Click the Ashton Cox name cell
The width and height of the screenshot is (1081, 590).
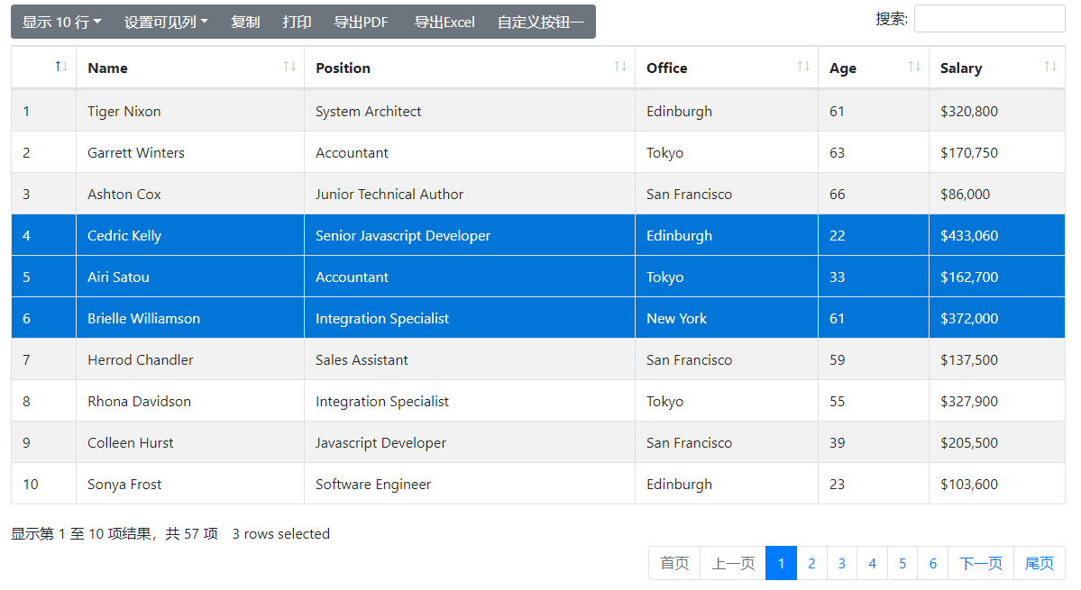click(189, 194)
